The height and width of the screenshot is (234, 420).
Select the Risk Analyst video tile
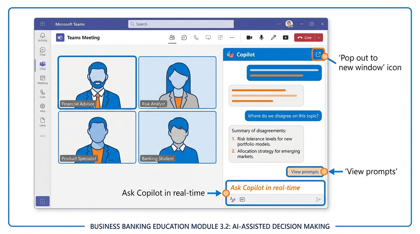click(177, 82)
